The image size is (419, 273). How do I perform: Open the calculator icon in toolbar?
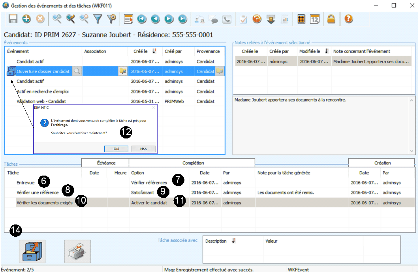click(x=301, y=19)
